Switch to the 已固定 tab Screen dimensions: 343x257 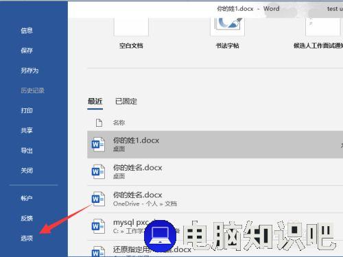(126, 101)
